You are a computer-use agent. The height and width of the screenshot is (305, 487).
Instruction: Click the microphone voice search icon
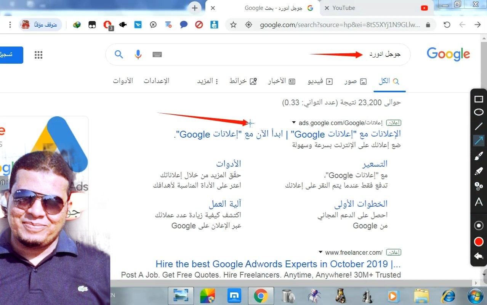coord(138,55)
